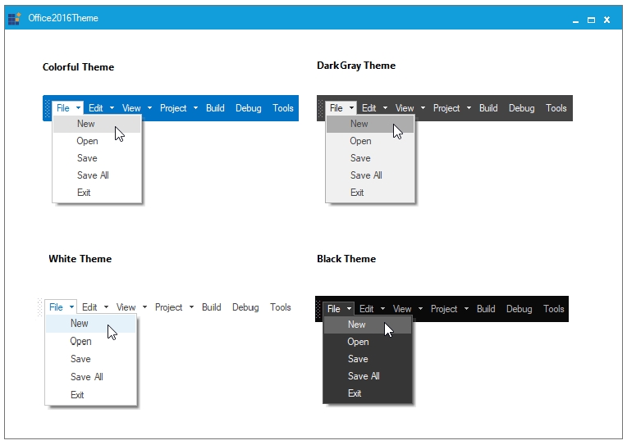
Task: Choose Open in White Theme File menu
Action: pos(80,341)
